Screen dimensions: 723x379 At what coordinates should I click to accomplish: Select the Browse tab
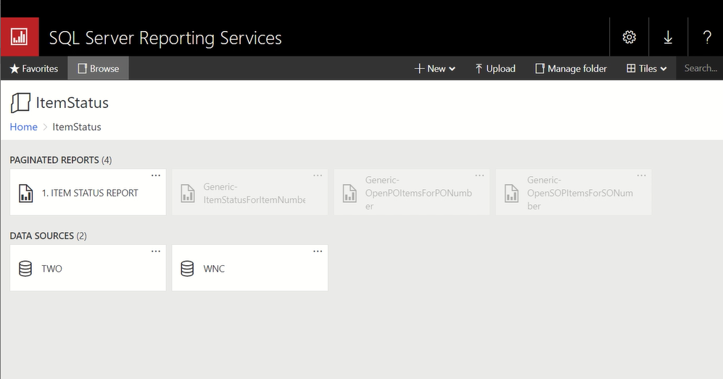click(98, 69)
